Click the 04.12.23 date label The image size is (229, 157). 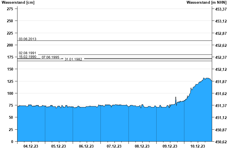31,146
